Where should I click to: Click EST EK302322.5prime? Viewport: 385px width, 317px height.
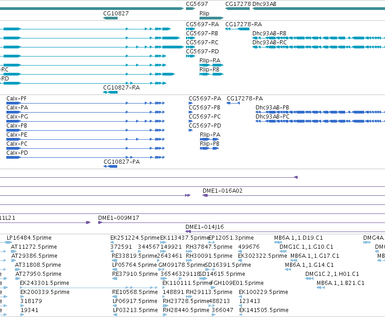[262, 256]
